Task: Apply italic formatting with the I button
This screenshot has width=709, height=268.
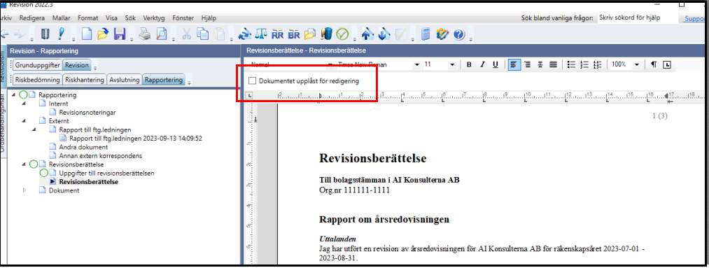Action: coord(482,64)
